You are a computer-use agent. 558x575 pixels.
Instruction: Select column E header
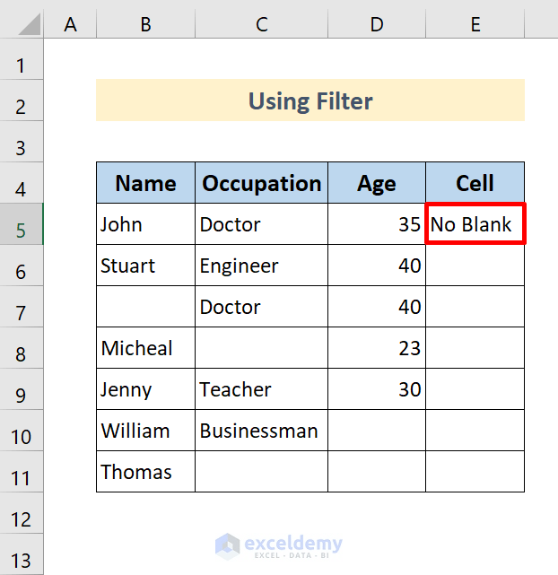click(475, 24)
